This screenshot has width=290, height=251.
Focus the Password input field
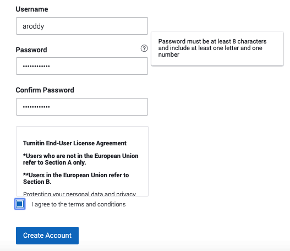(82, 66)
